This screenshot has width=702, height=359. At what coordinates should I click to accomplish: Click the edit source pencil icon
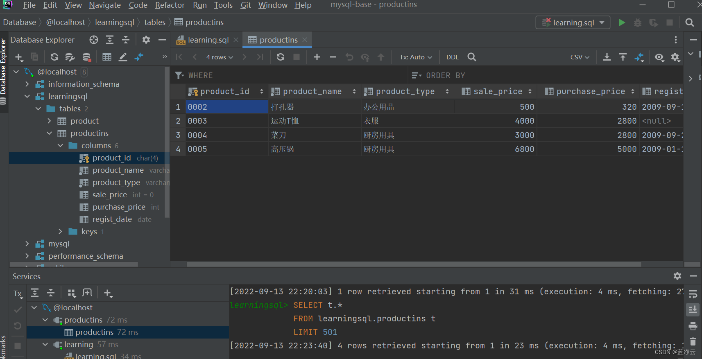122,57
